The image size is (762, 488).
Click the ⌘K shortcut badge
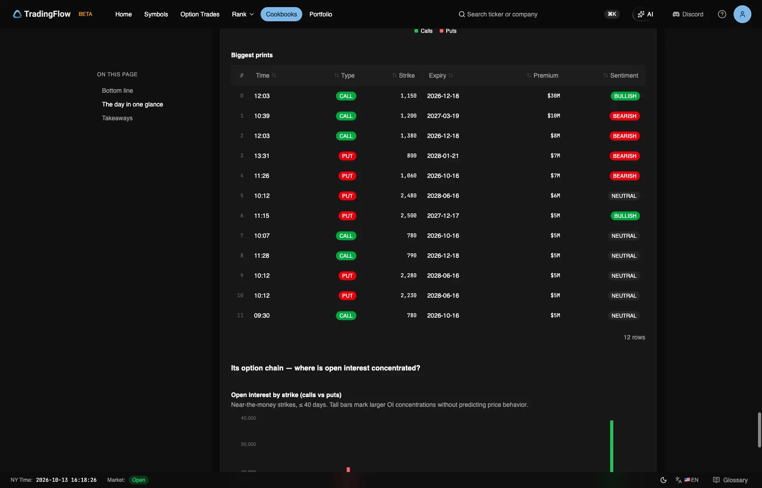point(612,14)
